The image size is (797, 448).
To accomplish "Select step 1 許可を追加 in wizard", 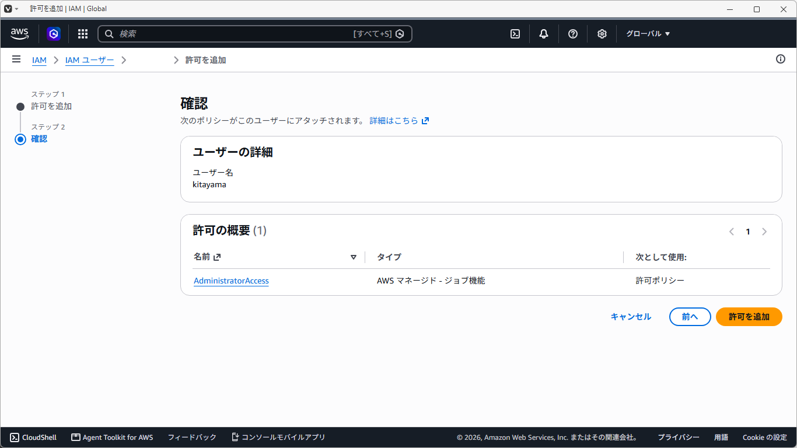I will pyautogui.click(x=51, y=106).
